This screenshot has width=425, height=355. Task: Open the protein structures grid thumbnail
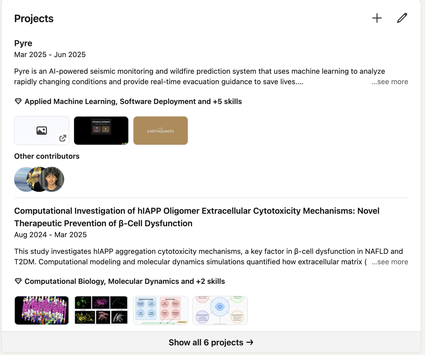pyautogui.click(x=101, y=310)
